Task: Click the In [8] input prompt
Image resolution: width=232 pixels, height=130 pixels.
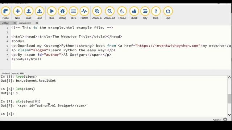Action: [x=7, y=114]
